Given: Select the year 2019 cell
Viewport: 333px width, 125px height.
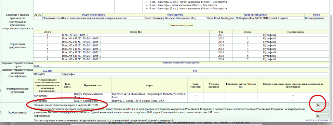Looking at the screenshot, I should 221,59.
